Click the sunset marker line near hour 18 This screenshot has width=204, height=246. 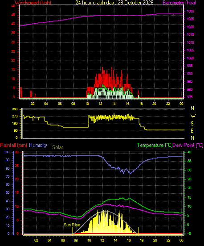139,231
